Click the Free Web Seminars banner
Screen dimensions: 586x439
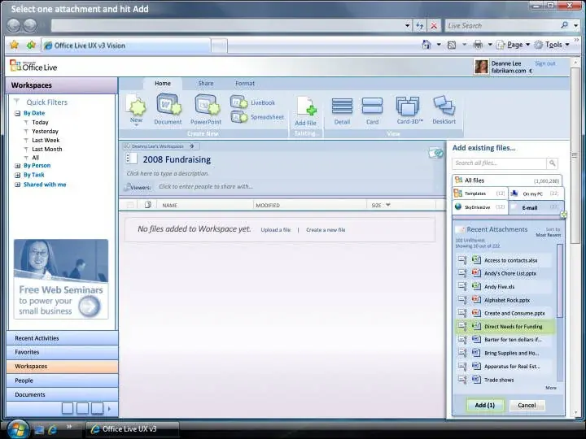(x=61, y=279)
